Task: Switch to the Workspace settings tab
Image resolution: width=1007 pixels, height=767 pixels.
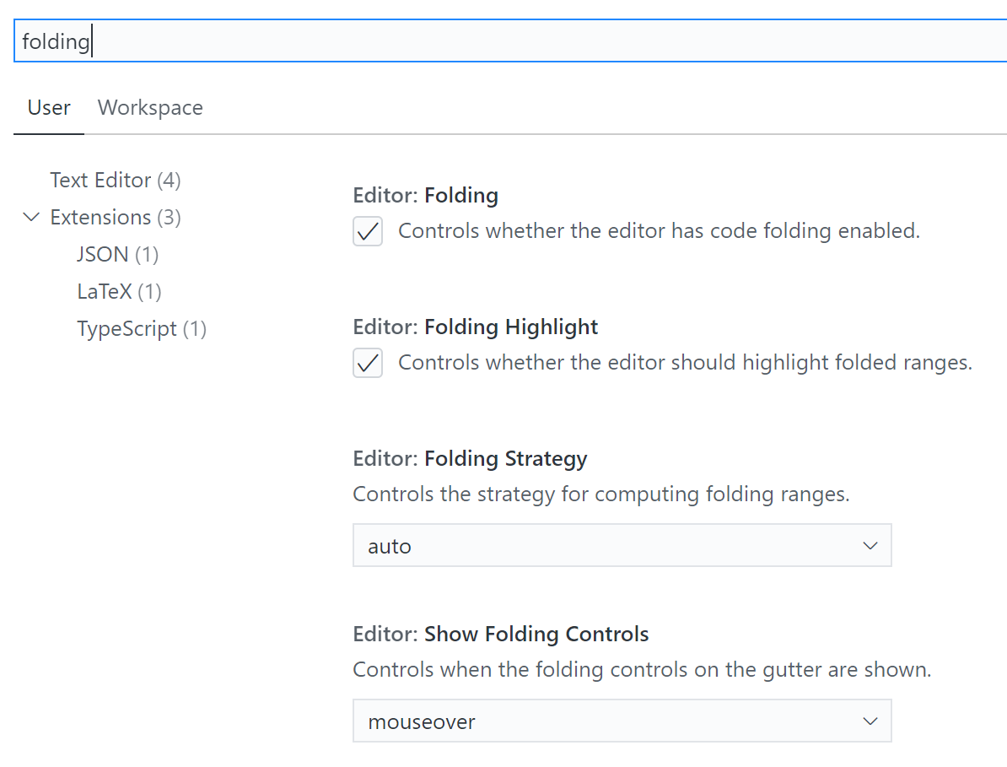Action: [150, 107]
